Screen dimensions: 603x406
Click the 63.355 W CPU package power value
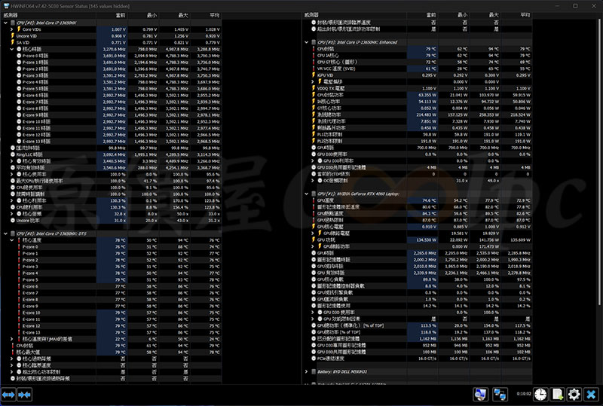427,95
